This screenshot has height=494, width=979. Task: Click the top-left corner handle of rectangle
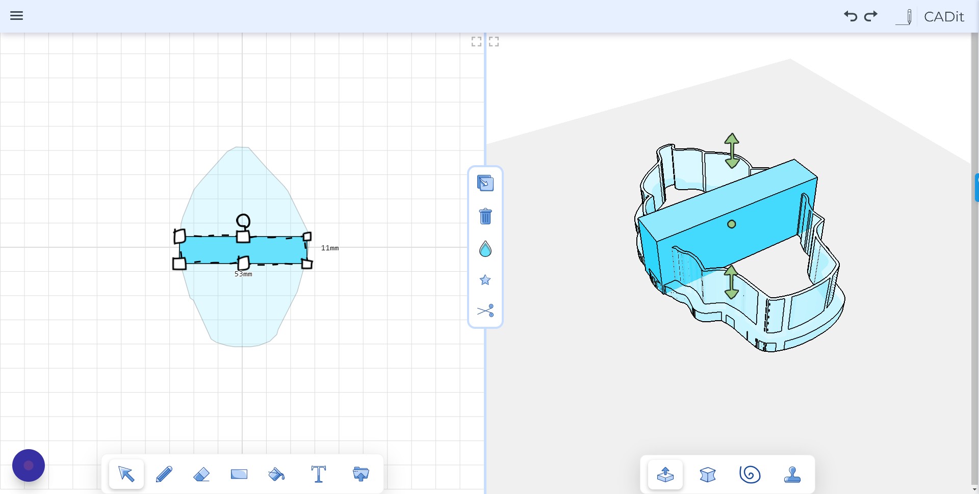pyautogui.click(x=179, y=236)
